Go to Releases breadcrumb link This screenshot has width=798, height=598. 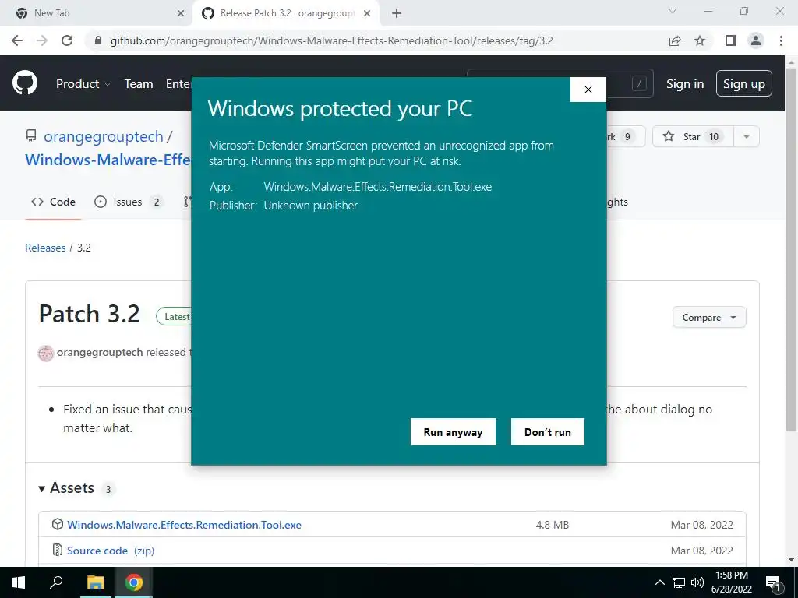click(45, 248)
